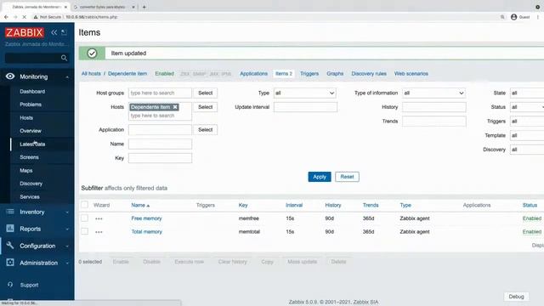Click the Inventory list icon
The height and width of the screenshot is (306, 544).
pos(10,212)
